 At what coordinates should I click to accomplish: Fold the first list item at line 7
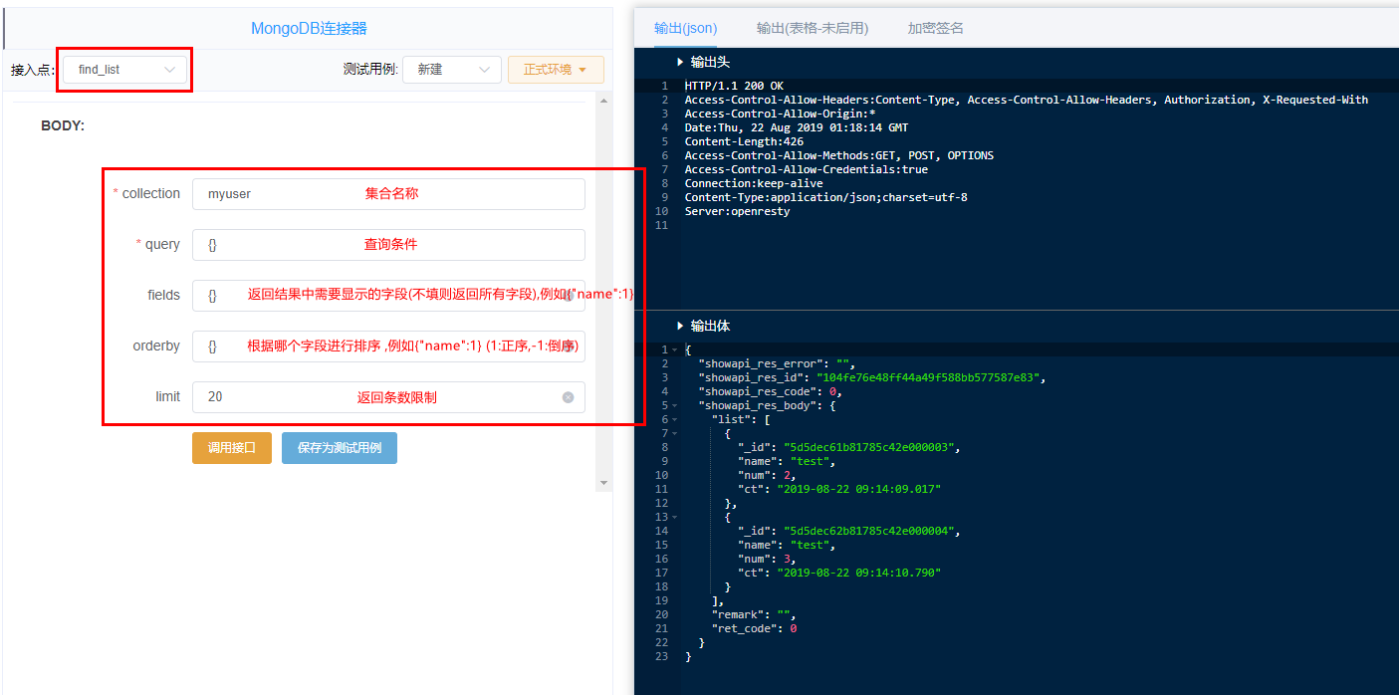point(674,433)
